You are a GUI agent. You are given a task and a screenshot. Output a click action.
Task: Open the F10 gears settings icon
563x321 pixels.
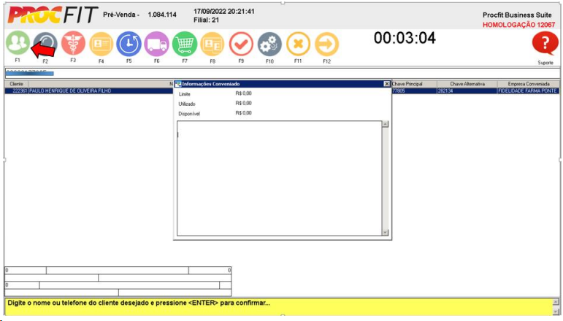pos(269,44)
